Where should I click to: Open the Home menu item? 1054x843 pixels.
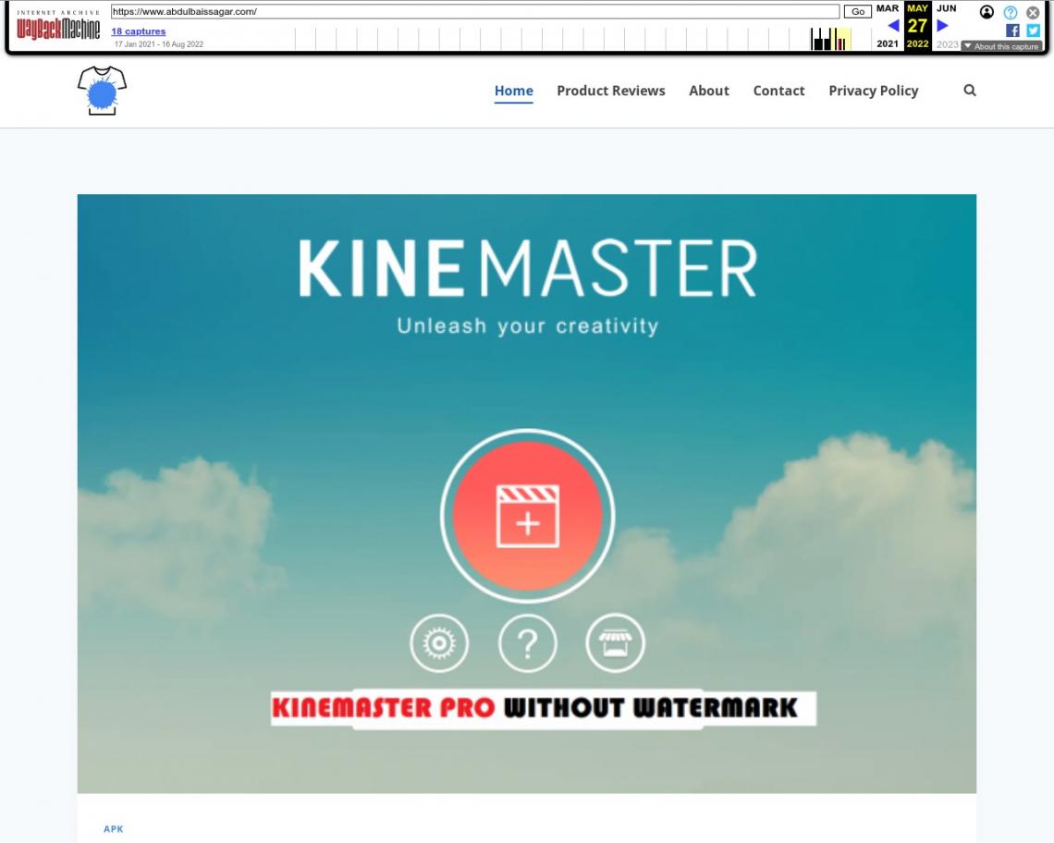point(513,91)
